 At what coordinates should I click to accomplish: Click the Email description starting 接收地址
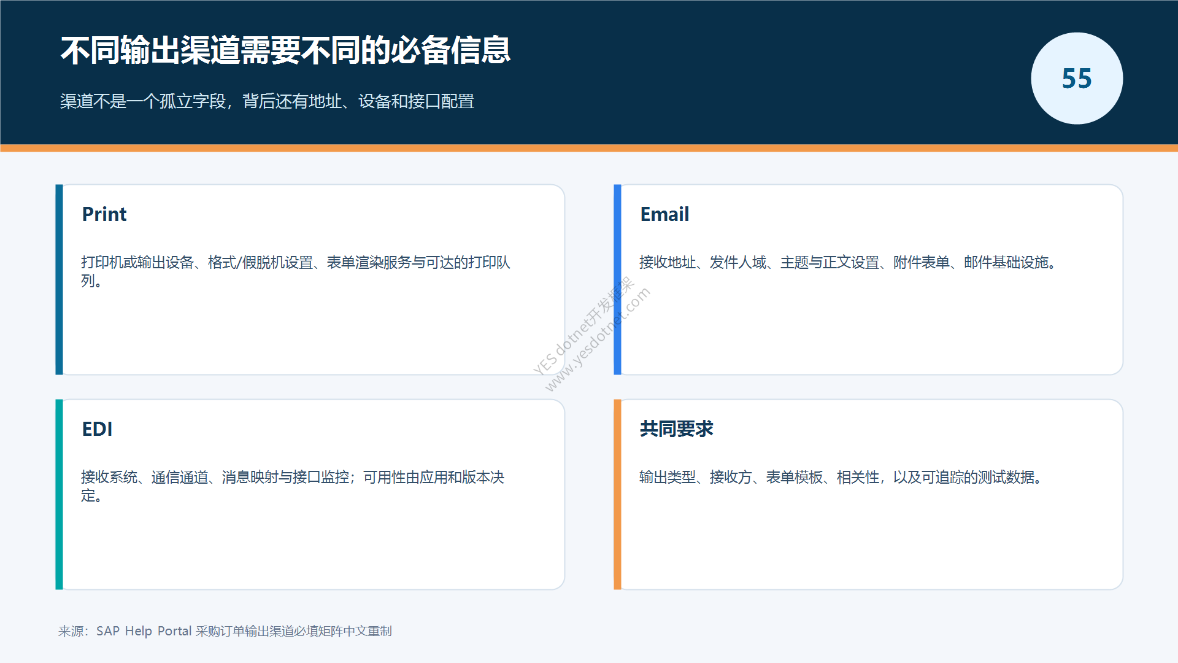click(x=849, y=262)
